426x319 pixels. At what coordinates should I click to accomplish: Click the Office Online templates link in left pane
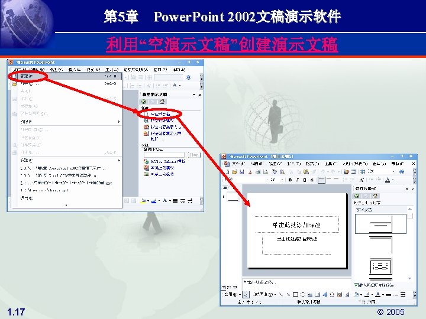coord(167,161)
